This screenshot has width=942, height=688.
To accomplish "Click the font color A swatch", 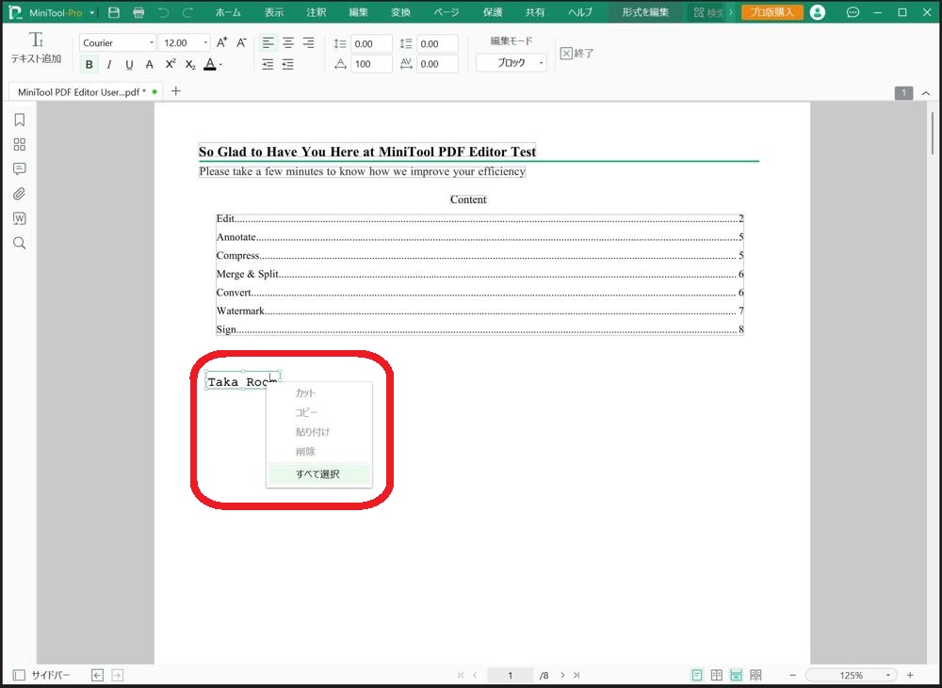I will (210, 64).
